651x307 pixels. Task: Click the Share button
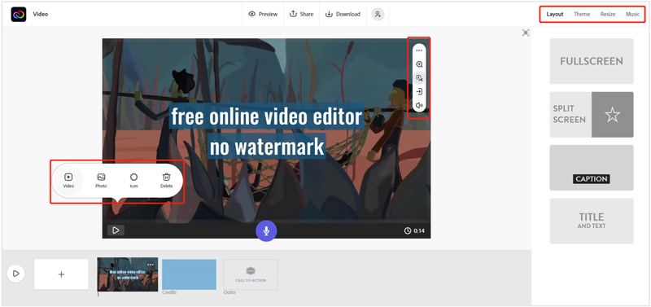pos(301,14)
